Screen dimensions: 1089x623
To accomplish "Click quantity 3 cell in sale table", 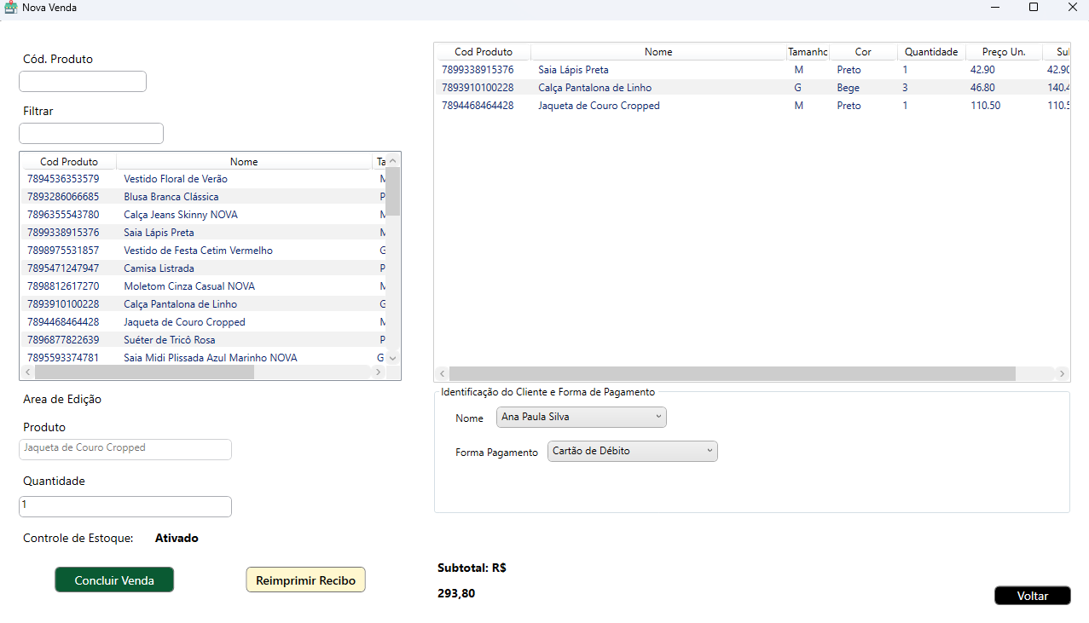I will point(905,88).
